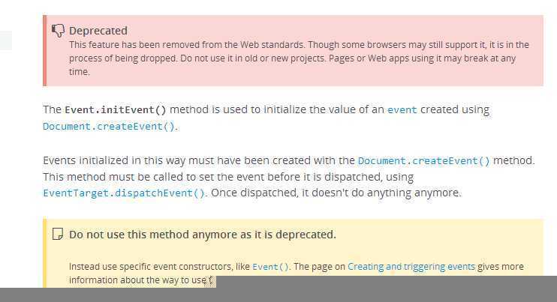Open 'Creating and triggering events' link
The width and height of the screenshot is (557, 302).
[411, 267]
